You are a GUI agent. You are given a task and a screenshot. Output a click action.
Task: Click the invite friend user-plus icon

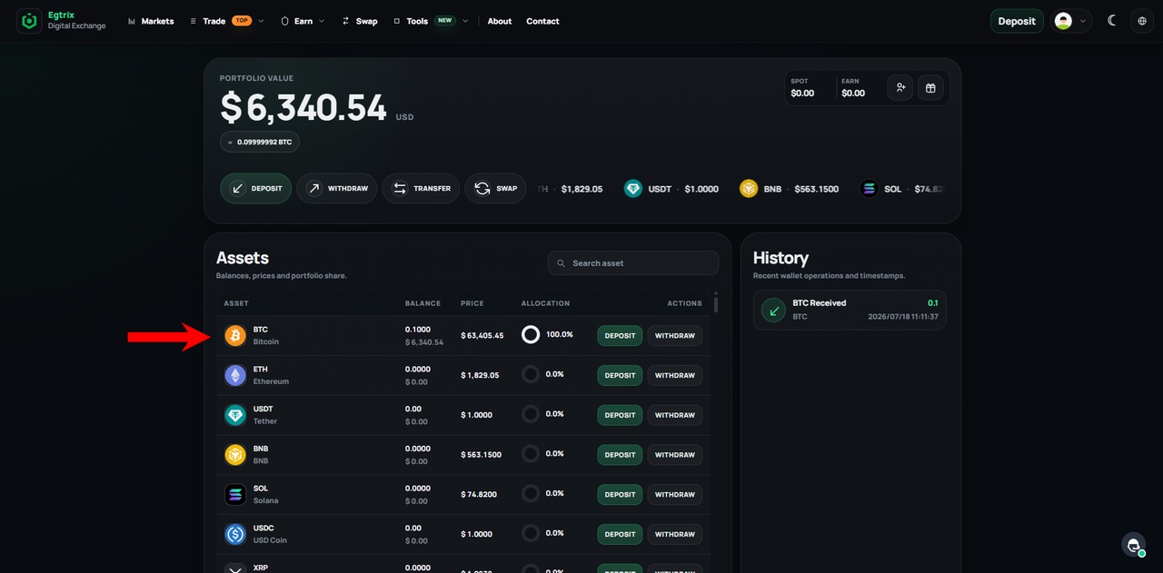click(900, 87)
